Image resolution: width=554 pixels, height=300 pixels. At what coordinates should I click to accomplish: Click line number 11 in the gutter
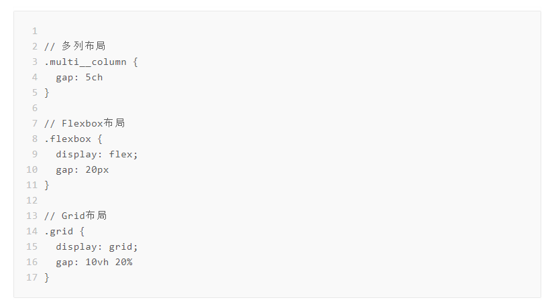32,185
